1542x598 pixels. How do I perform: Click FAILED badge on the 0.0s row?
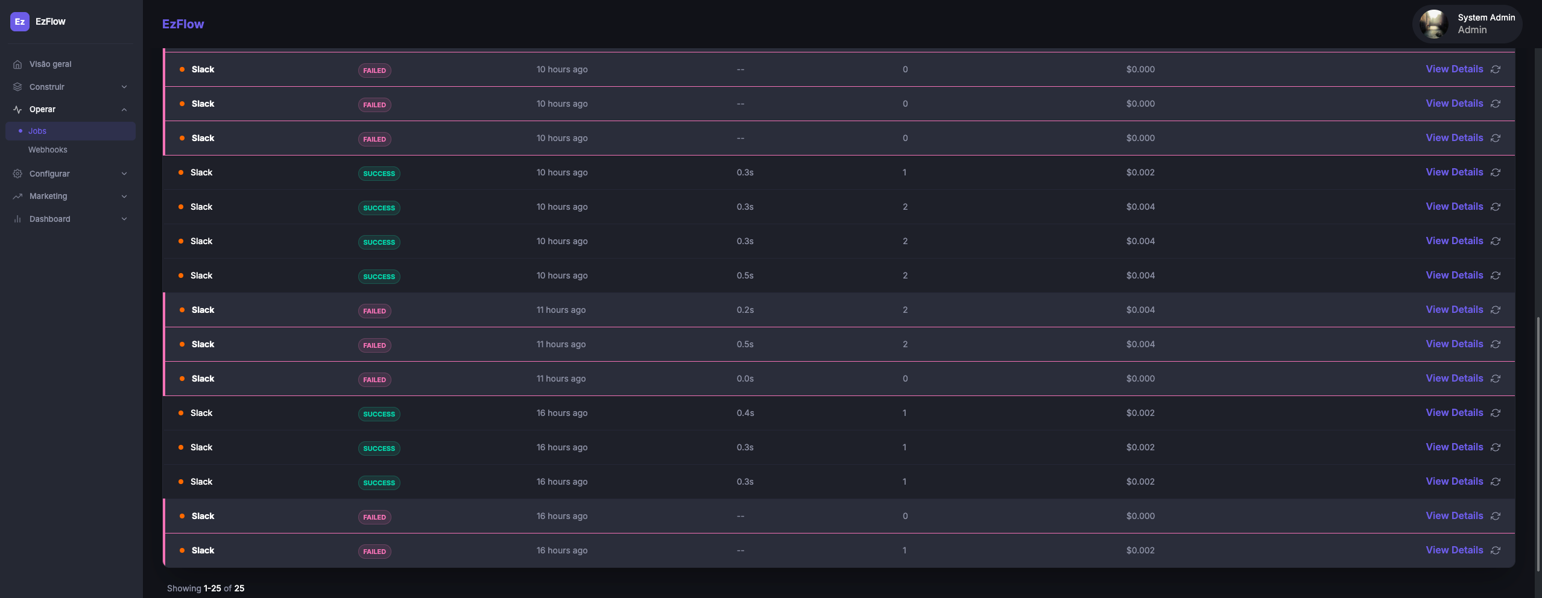pyautogui.click(x=374, y=380)
